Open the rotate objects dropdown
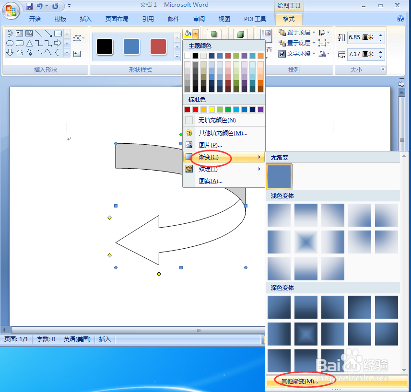Image resolution: width=411 pixels, height=392 pixels. [324, 54]
